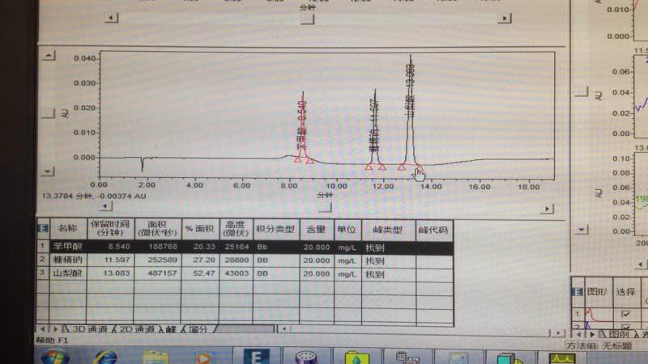Click the 选择 column header in legend
This screenshot has width=648, height=364.
click(x=625, y=292)
